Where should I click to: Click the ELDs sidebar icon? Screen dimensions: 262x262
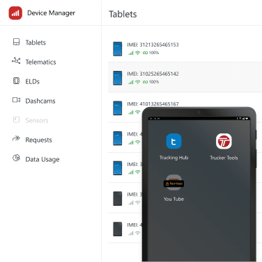[x=16, y=81]
